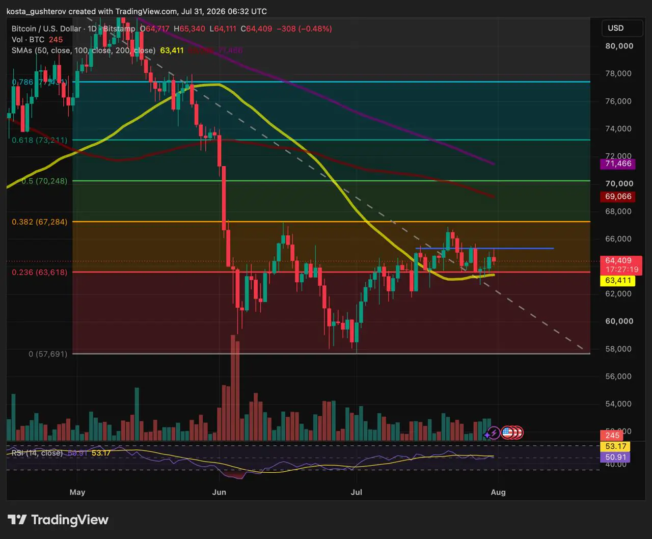Click the 56,000 price scale value
Viewport: 652px width, 539px height.
[x=618, y=376]
